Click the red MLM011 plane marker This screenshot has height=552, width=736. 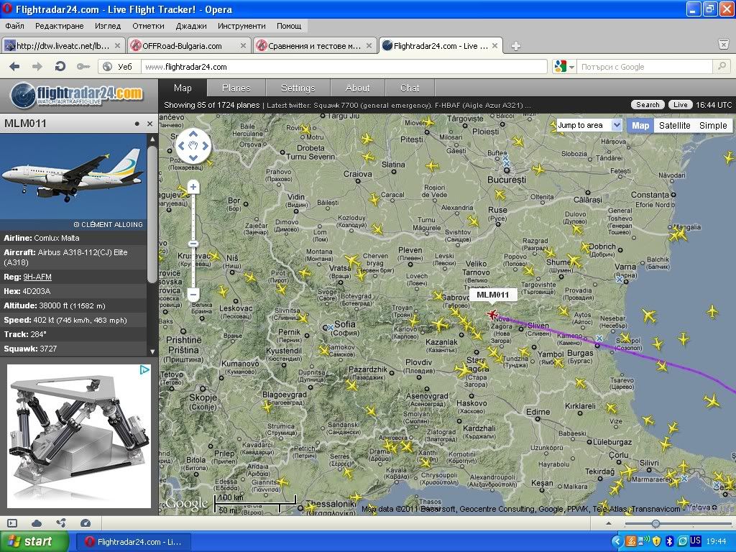click(x=492, y=314)
